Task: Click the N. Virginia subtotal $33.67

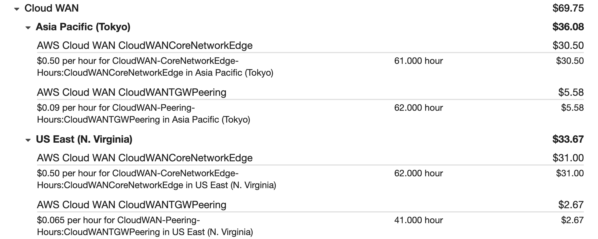Action: click(568, 139)
